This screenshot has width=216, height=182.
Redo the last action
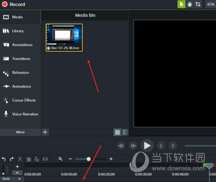(x=12, y=159)
